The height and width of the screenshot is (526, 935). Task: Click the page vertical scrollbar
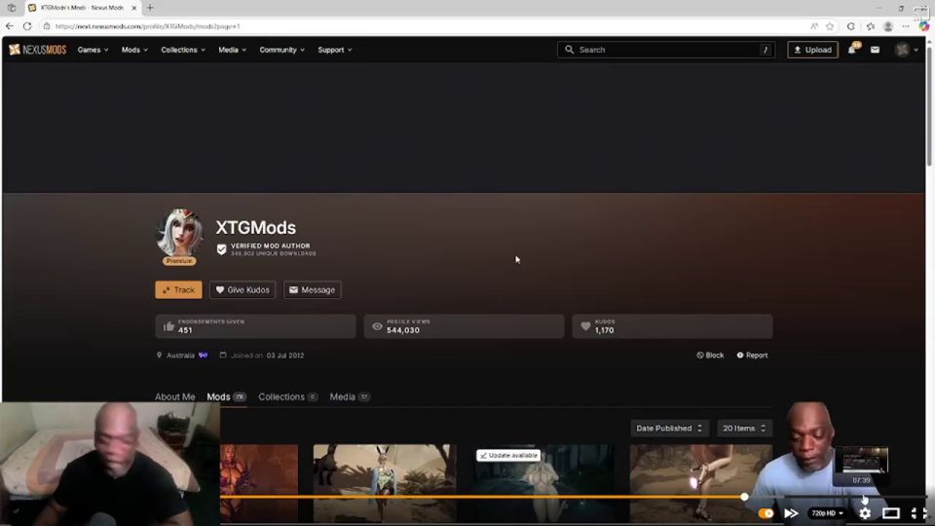point(929,107)
